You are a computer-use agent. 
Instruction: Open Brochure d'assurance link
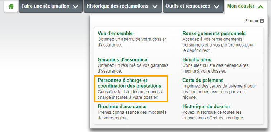coord(122,106)
